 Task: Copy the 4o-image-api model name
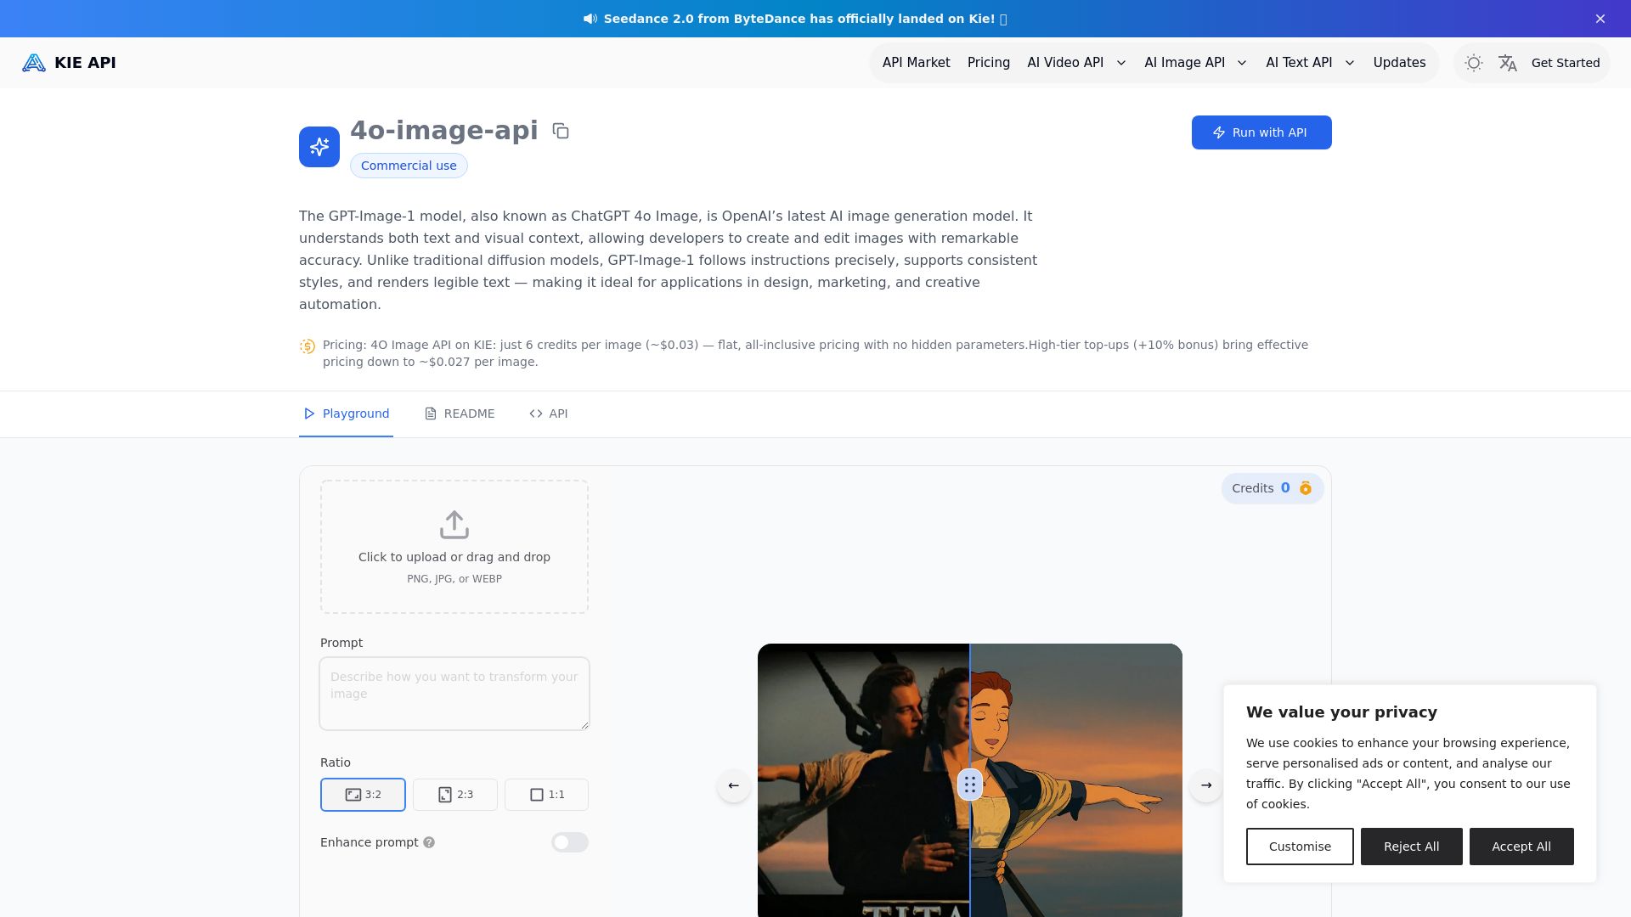[x=561, y=131]
